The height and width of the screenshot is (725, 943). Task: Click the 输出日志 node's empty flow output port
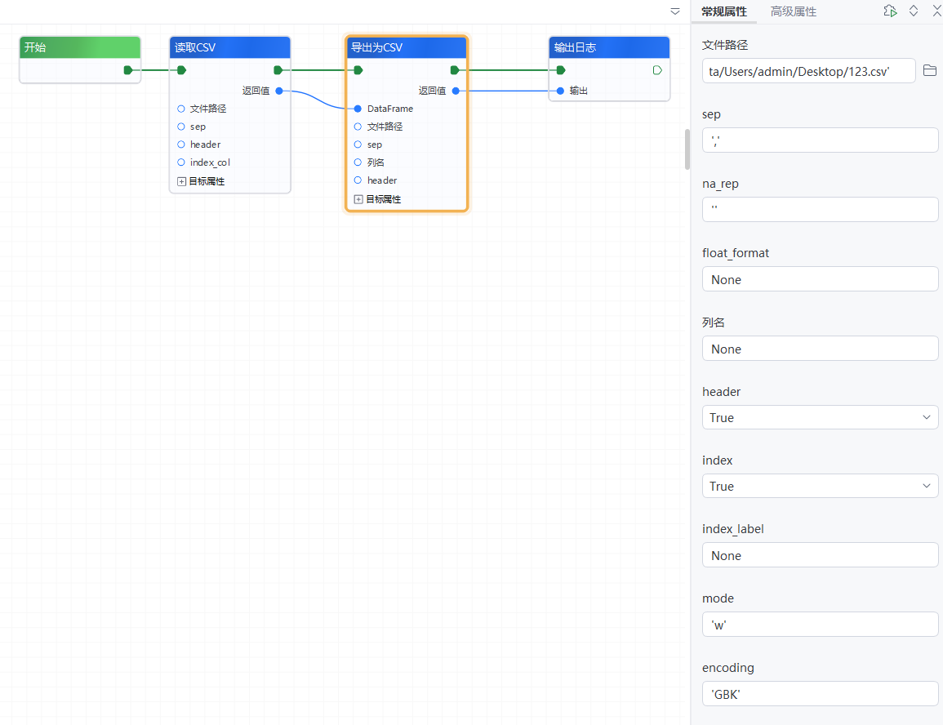tap(657, 70)
